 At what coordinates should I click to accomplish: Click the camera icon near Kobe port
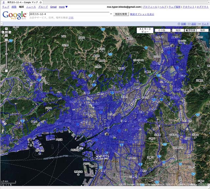click(30, 140)
